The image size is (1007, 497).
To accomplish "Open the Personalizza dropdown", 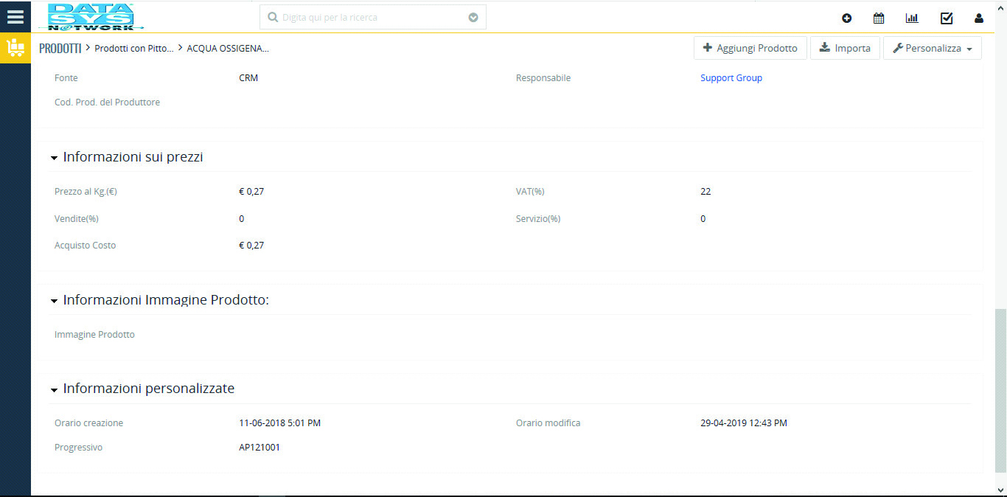I will [x=932, y=48].
